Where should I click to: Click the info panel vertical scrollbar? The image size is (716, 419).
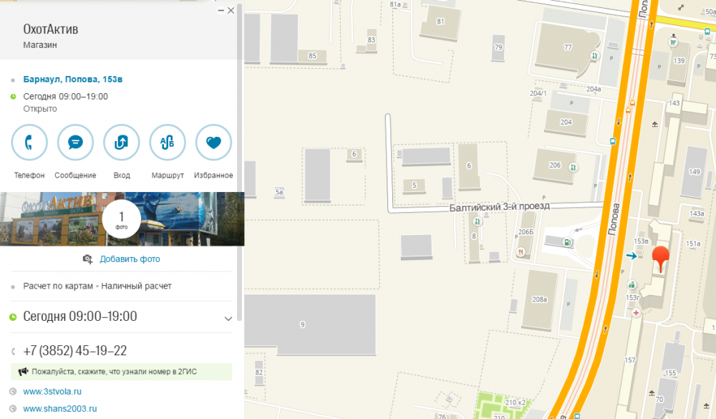(239, 143)
